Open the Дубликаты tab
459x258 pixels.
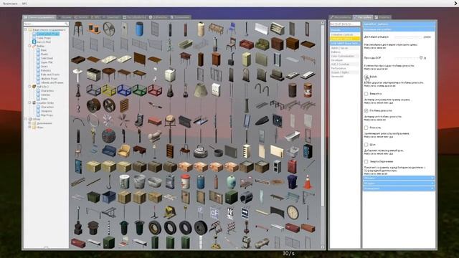point(158,17)
